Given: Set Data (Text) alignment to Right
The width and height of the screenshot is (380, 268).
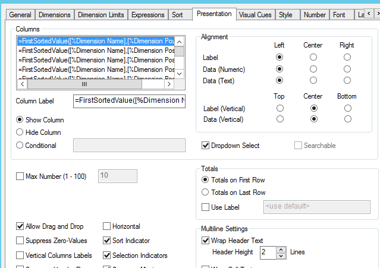Looking at the screenshot, I should click(x=347, y=80).
